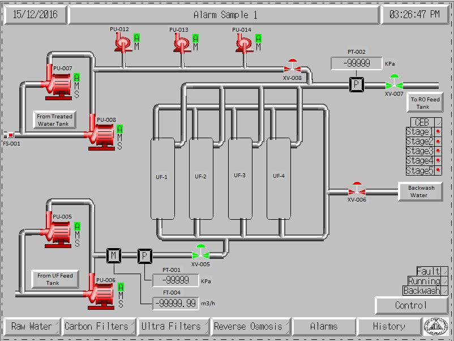This screenshot has height=341, width=454.
Task: Select the M flow meter symbol
Action: coord(113,255)
